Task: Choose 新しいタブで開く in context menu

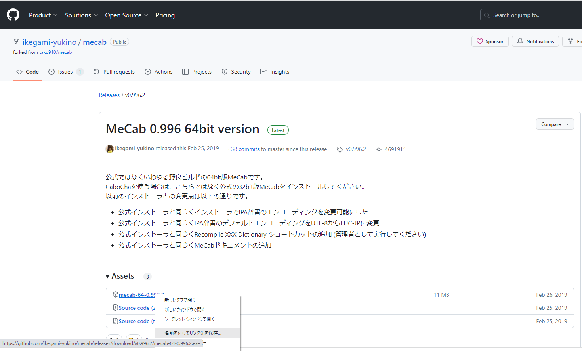Action: click(x=197, y=300)
